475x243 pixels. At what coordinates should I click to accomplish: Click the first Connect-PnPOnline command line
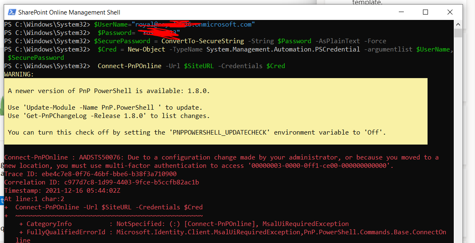coord(145,66)
